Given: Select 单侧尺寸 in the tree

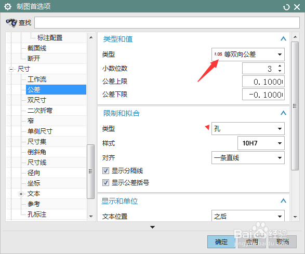Looking at the screenshot, I should pyautogui.click(x=40, y=131).
